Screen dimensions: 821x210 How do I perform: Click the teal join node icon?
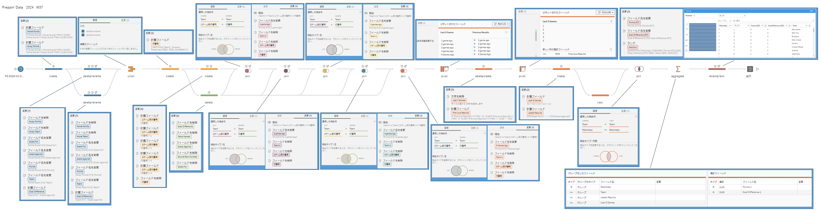pos(364,71)
